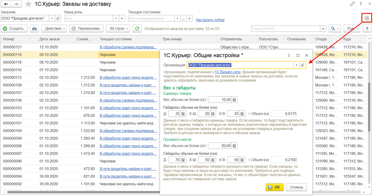Screen dimensions: 374x196
Task: Sort by the Текущее состояние column header
Action: pos(129,39)
